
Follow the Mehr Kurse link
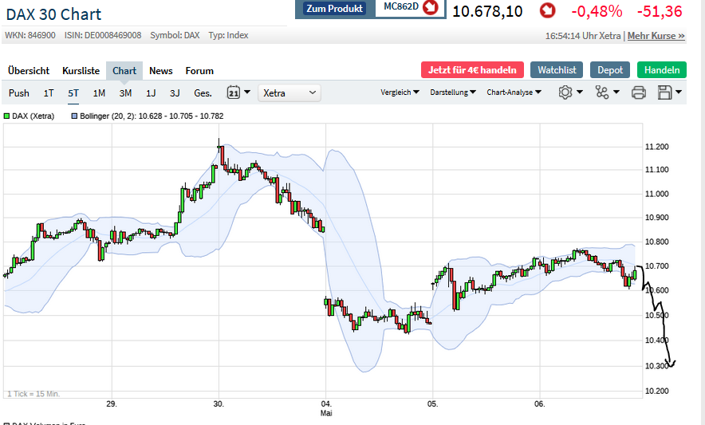coord(656,36)
